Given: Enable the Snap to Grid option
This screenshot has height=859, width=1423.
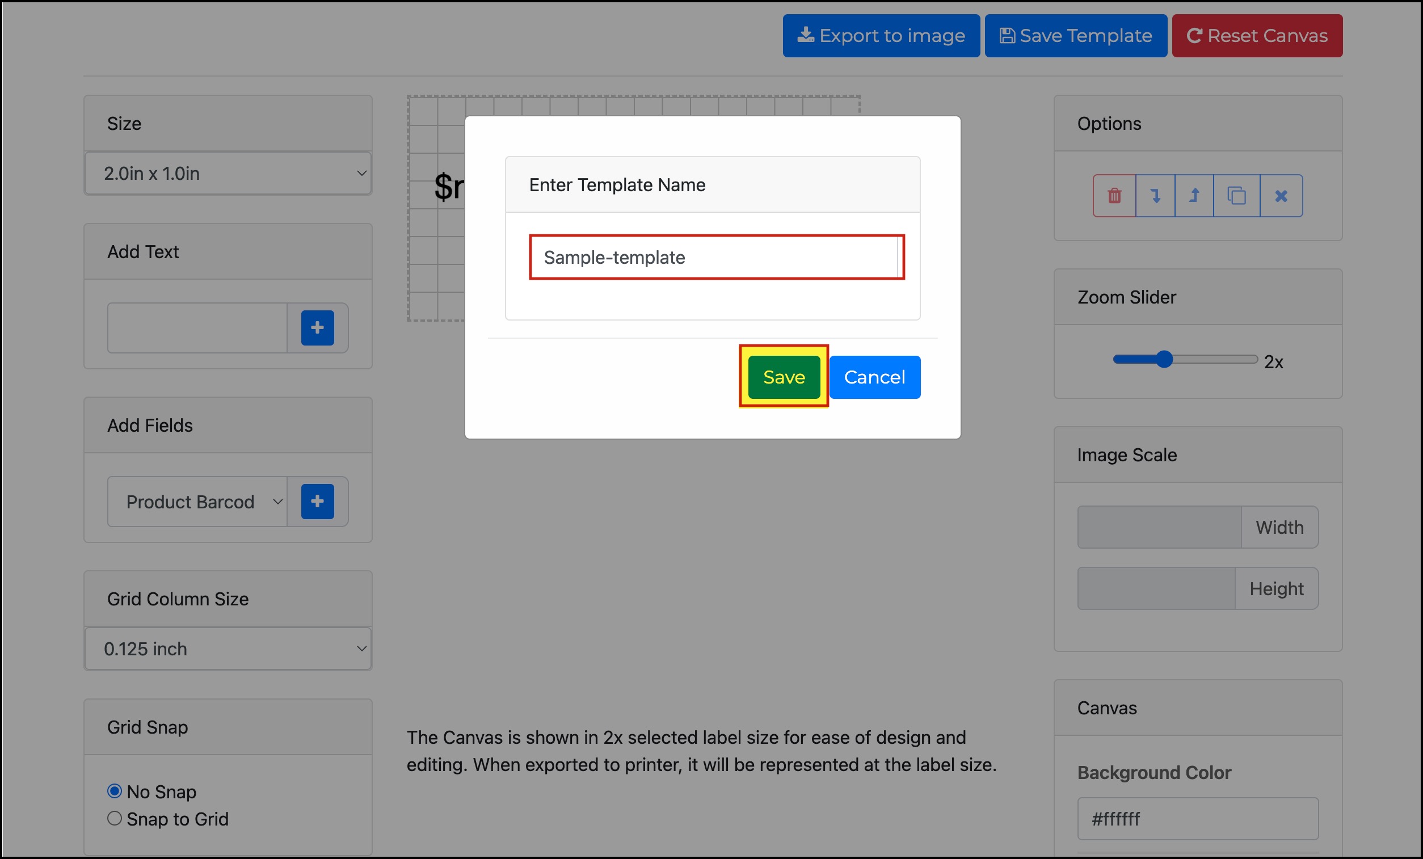Looking at the screenshot, I should (x=115, y=818).
